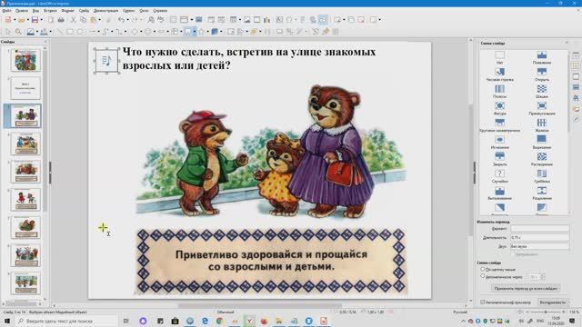The image size is (582, 327).
Task: Open the Gallery deck in the sidebar tab bar
Action: tap(576, 109)
